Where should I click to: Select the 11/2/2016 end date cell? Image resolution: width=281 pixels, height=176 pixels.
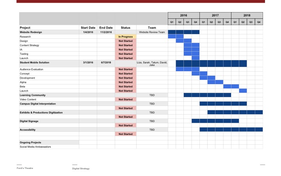click(106, 32)
